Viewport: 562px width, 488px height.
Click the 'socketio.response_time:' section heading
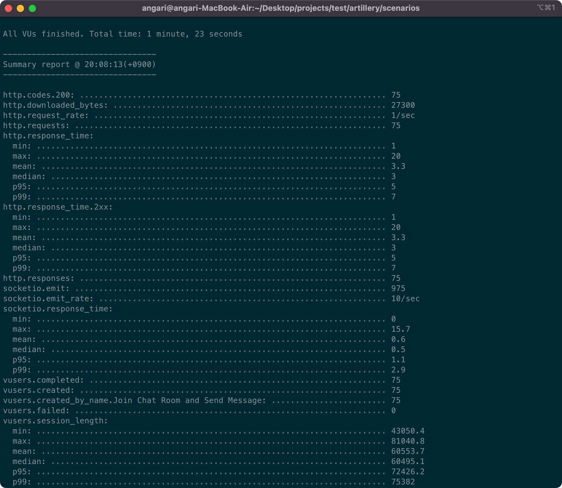point(58,309)
